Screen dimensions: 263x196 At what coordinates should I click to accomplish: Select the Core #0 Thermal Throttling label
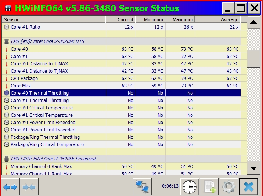pyautogui.click(x=40, y=93)
